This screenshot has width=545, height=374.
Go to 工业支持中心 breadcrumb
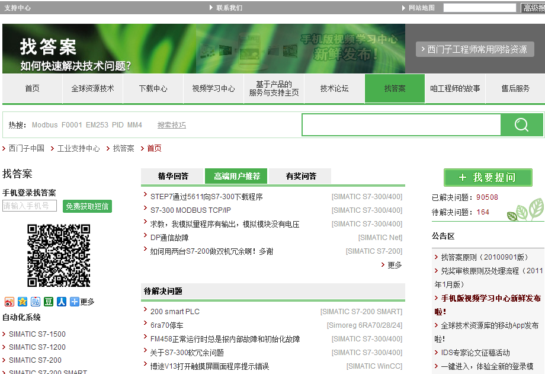click(78, 149)
